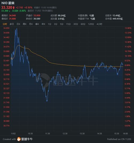This screenshot has width=134, height=143.
Task: Click the 13:30 time axis label
Action: tap(82, 134)
